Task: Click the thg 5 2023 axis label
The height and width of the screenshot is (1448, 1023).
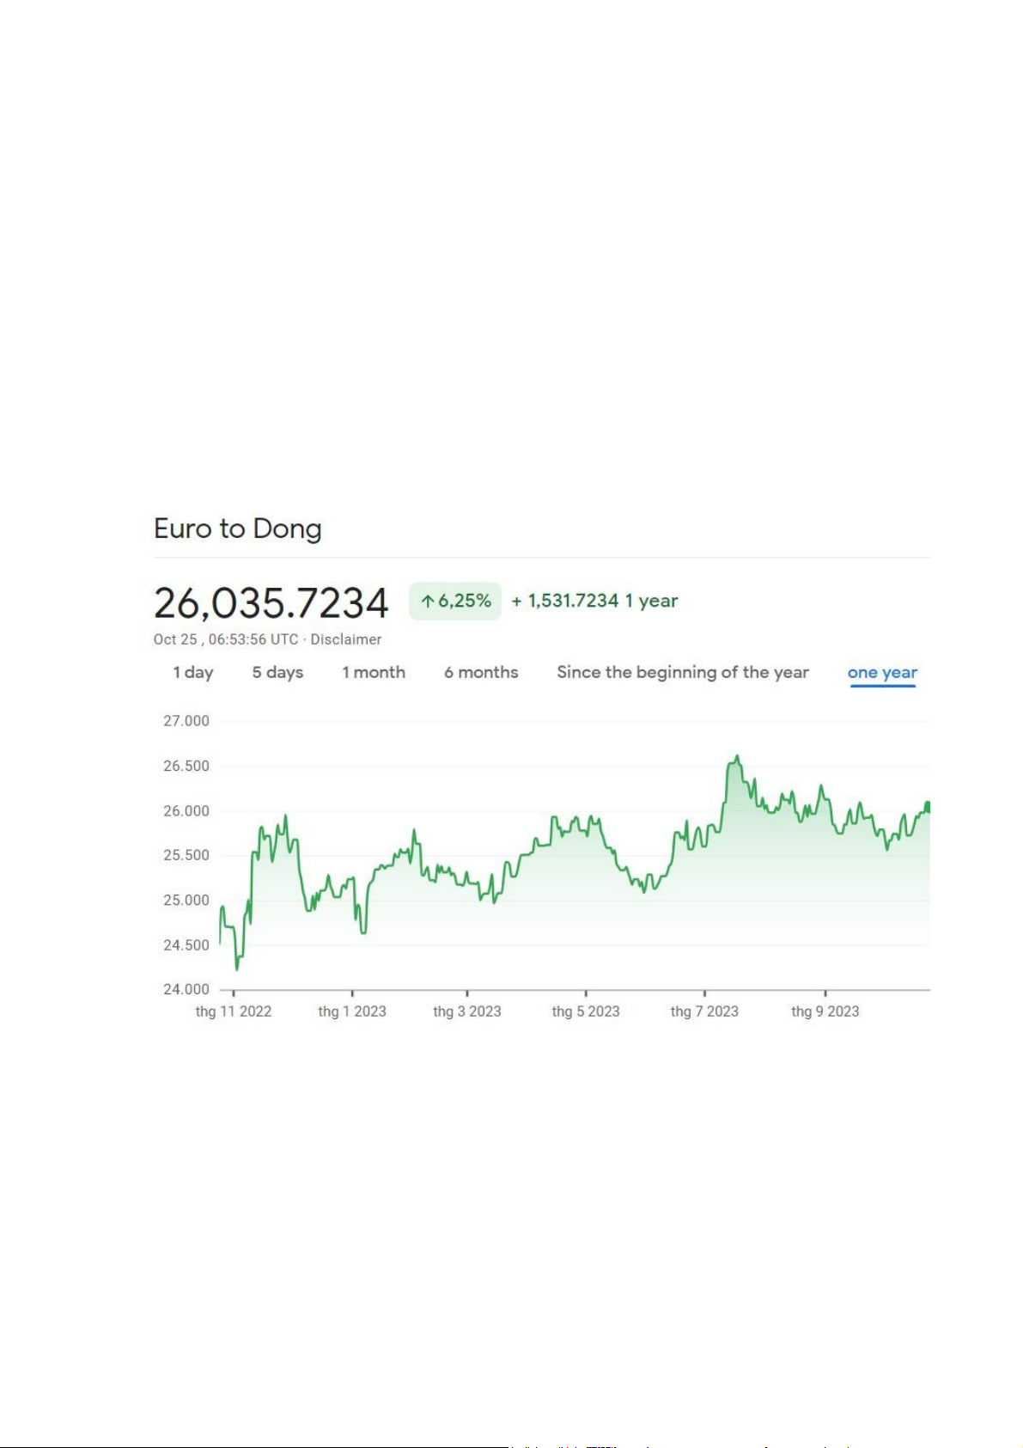Action: point(586,1011)
